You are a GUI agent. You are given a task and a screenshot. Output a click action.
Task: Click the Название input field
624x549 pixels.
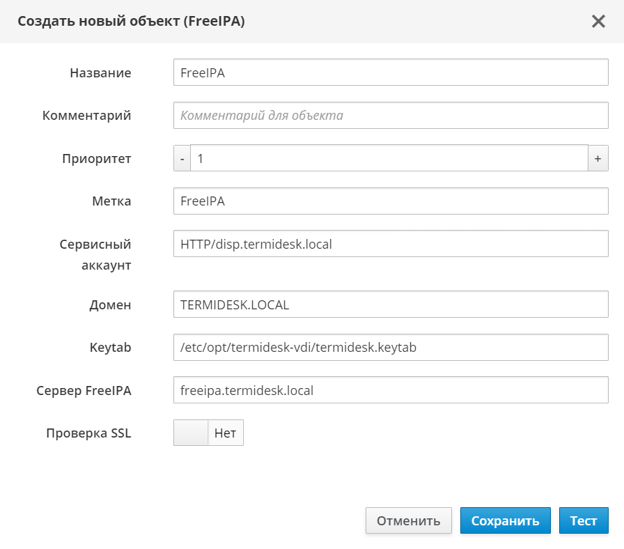tap(391, 72)
